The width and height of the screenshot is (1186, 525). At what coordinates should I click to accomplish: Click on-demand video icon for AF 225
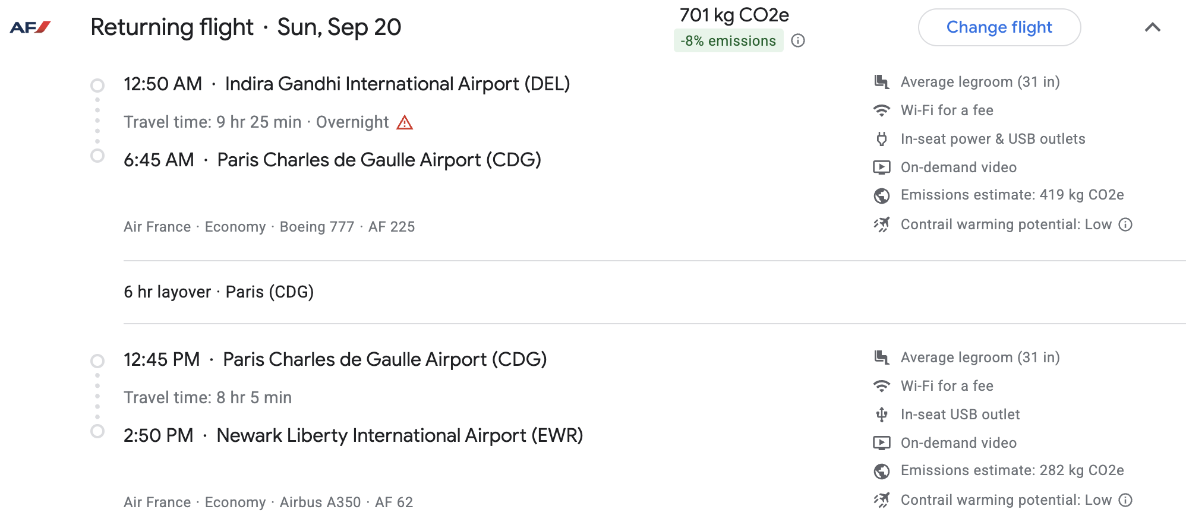[882, 167]
